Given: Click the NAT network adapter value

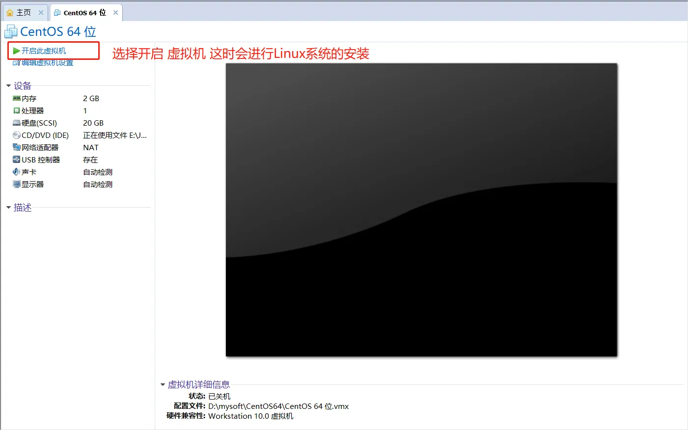Looking at the screenshot, I should click(x=91, y=147).
